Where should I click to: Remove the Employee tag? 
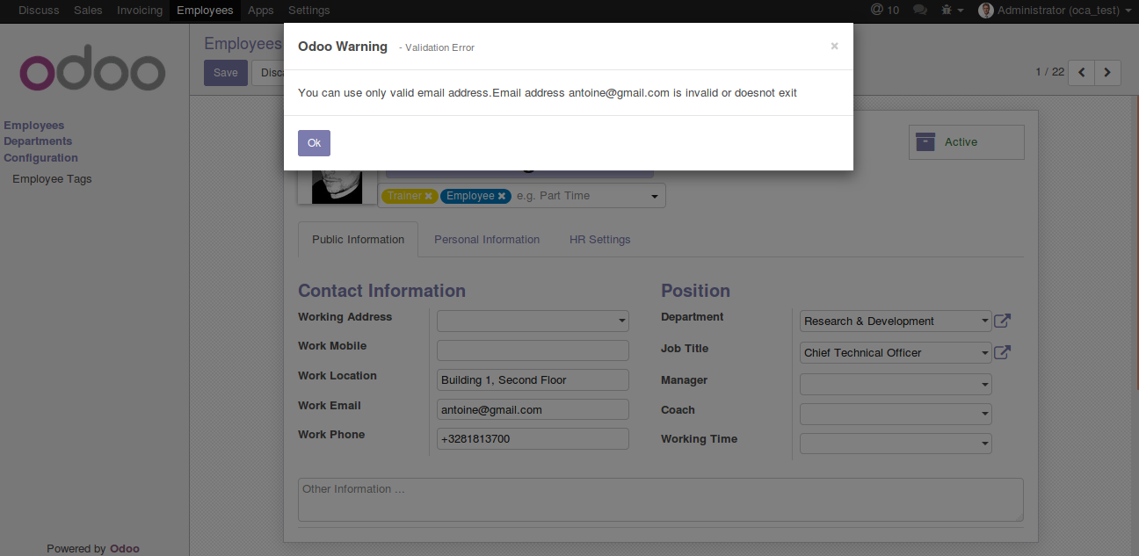click(x=502, y=196)
